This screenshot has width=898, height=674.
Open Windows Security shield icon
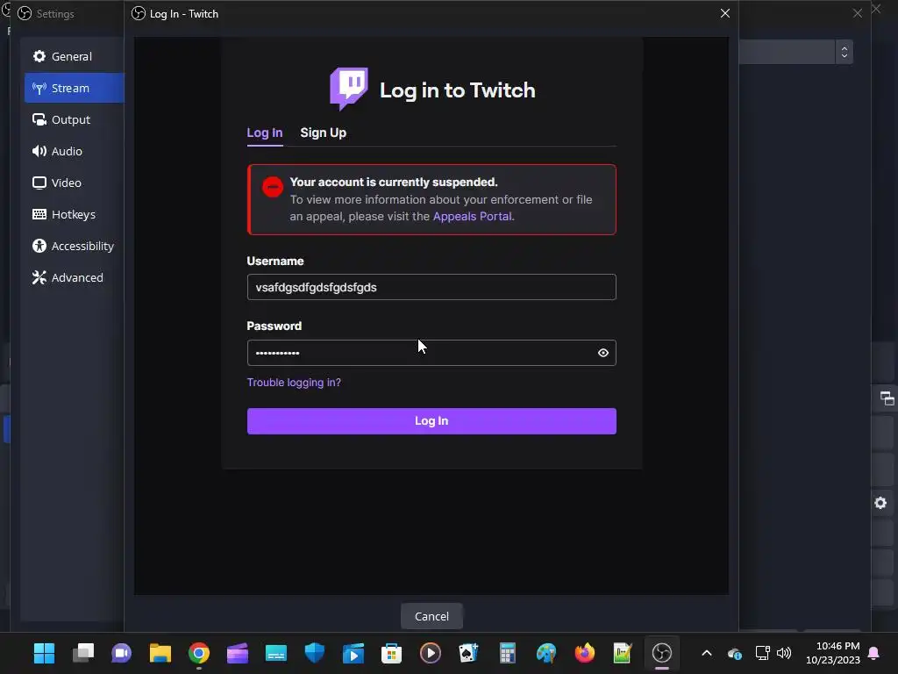coord(315,653)
